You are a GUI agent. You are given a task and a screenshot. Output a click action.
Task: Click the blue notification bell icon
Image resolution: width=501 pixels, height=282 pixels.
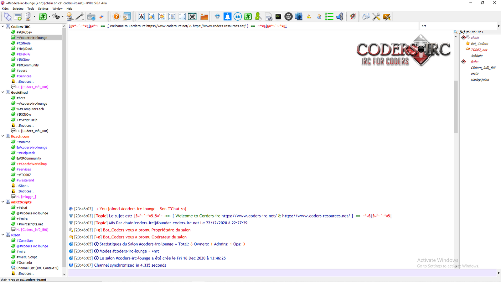[227, 17]
